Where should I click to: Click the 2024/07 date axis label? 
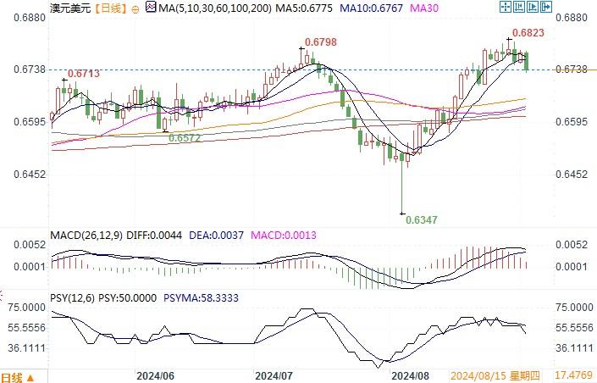point(274,376)
